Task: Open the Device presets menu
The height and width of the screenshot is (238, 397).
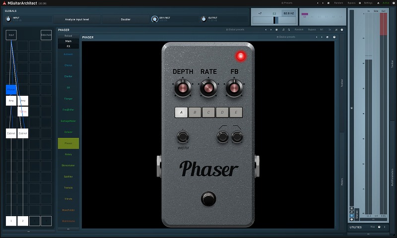Action: pos(286,37)
